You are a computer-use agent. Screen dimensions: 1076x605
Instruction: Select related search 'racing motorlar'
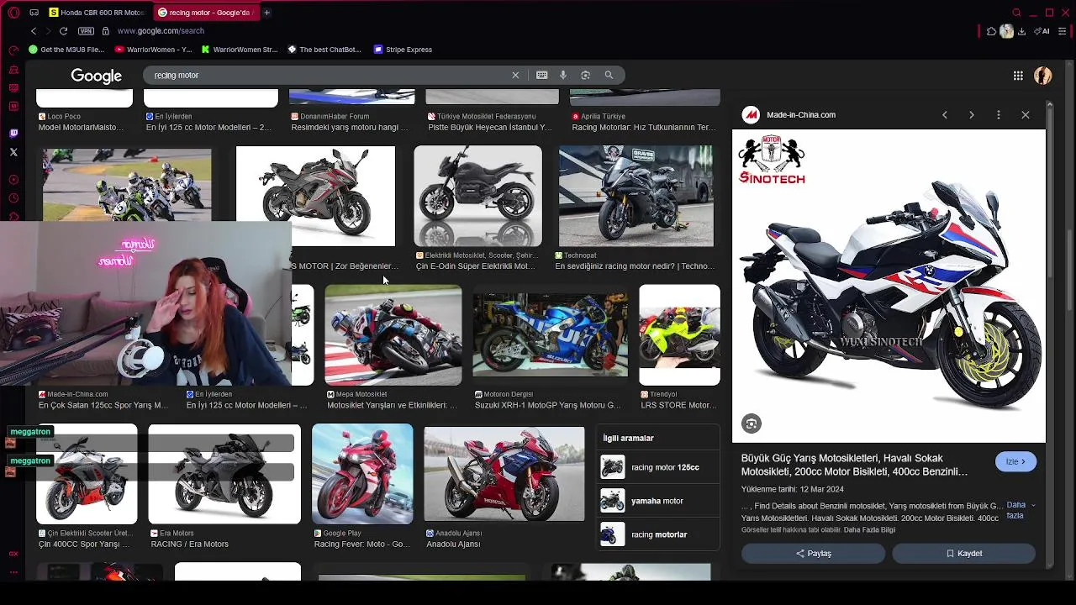[x=658, y=534]
